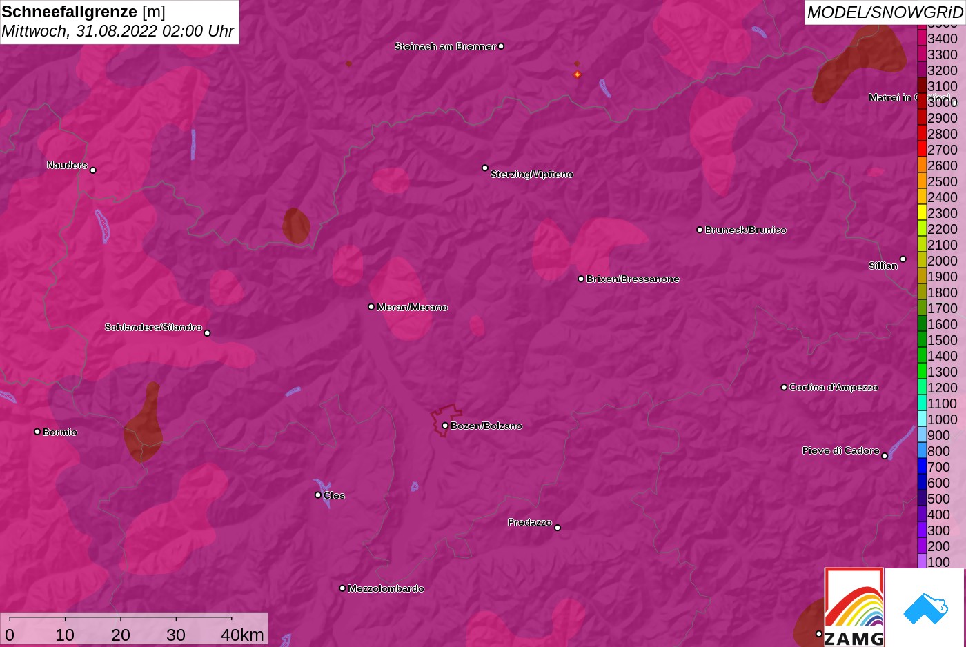966x647 pixels.
Task: Click the Sillian city marker dot
Action: tap(903, 259)
